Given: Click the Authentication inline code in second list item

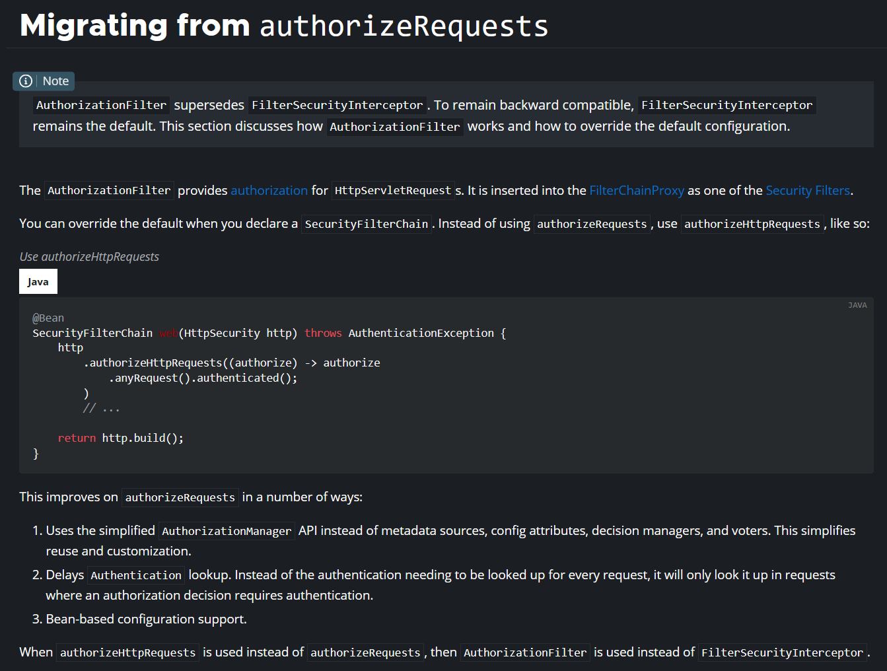Looking at the screenshot, I should pos(135,576).
